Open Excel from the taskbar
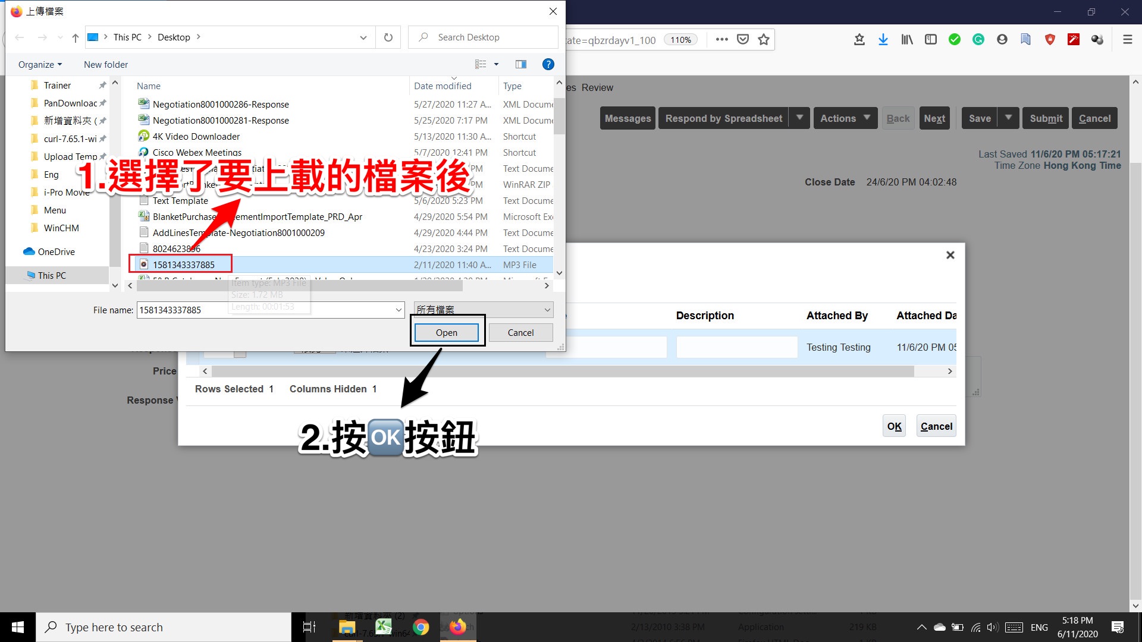1142x642 pixels. [384, 627]
